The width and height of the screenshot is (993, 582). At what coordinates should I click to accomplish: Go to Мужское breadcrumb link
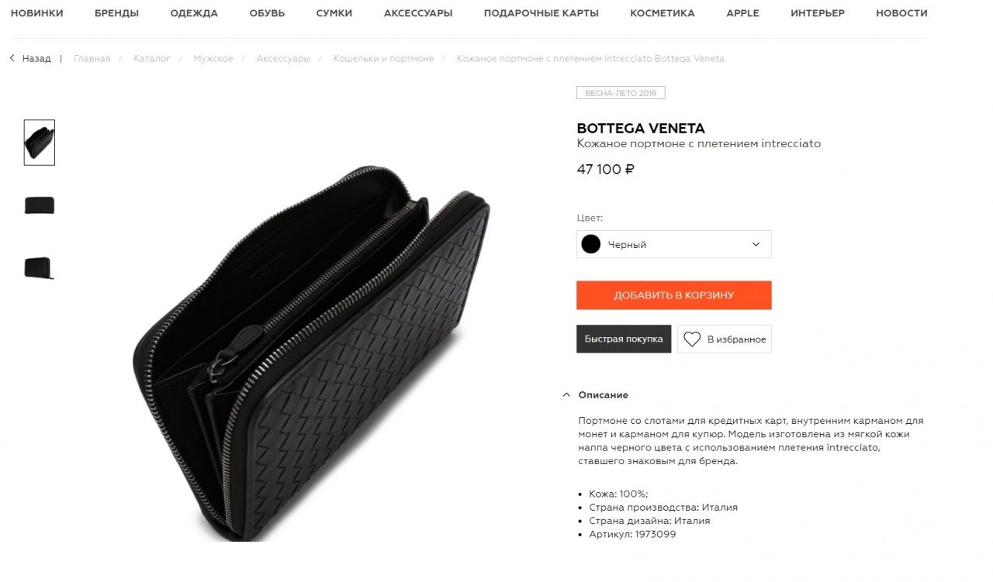(213, 58)
